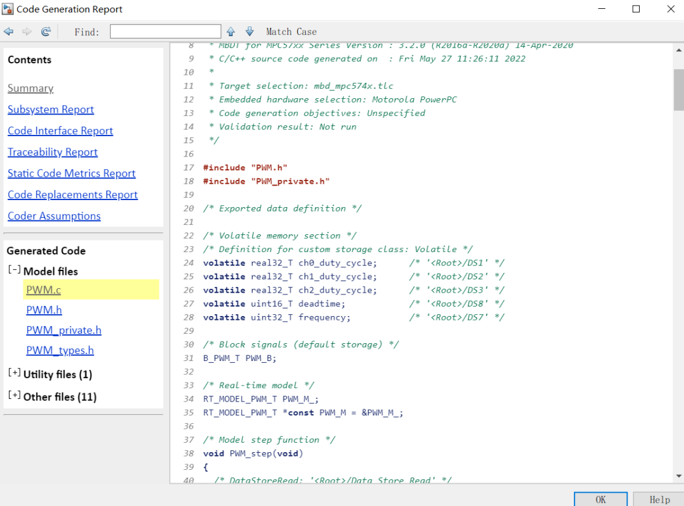Click the forward navigation arrow icon
This screenshot has height=506, width=684.
click(x=27, y=32)
